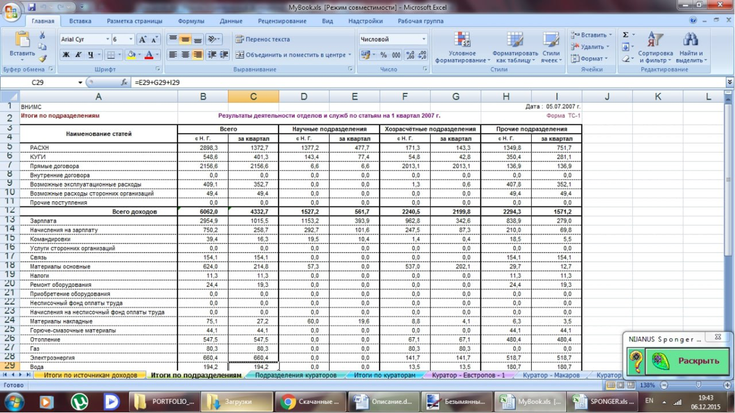Apply yellow fill color with the bucket icon
This screenshot has height=413, width=735.
click(x=130, y=55)
